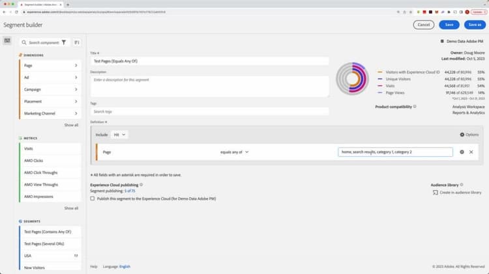Click the browser reload icon

click(16, 12)
